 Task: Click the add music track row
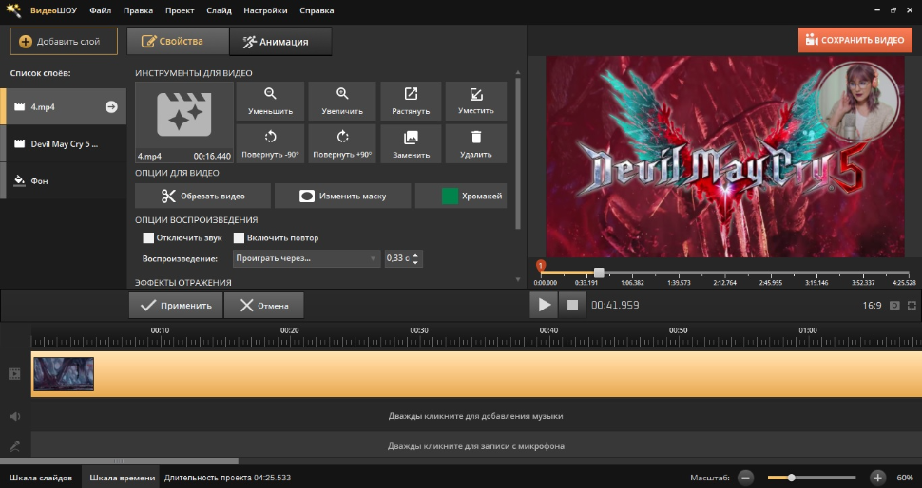click(x=476, y=416)
